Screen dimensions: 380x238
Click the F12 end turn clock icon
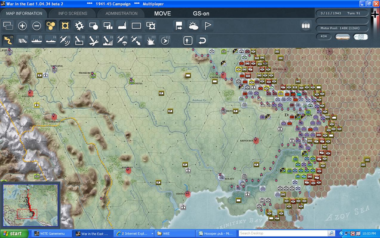[x=165, y=40]
